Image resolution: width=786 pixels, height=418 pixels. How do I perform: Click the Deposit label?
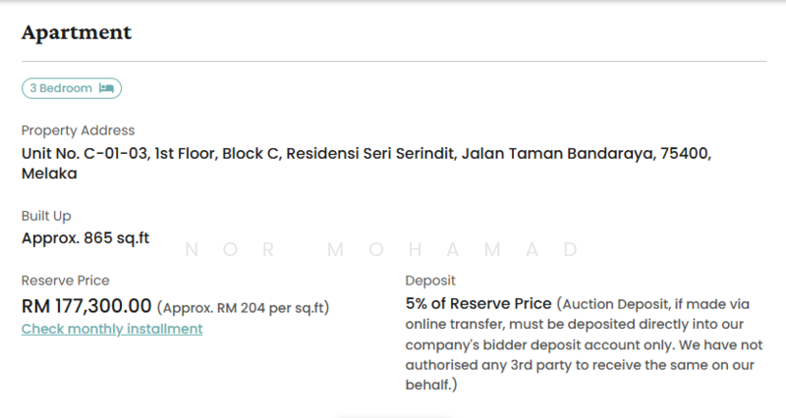point(430,281)
